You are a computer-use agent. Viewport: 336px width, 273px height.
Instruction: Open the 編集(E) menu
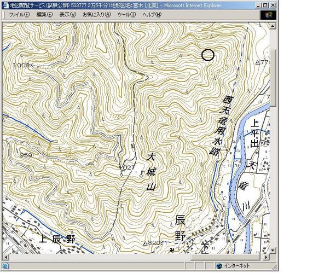point(44,15)
